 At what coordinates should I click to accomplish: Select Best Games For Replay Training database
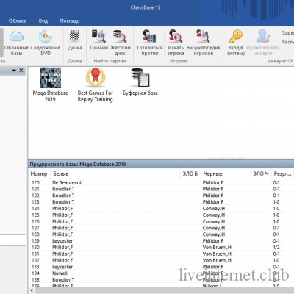(x=96, y=85)
